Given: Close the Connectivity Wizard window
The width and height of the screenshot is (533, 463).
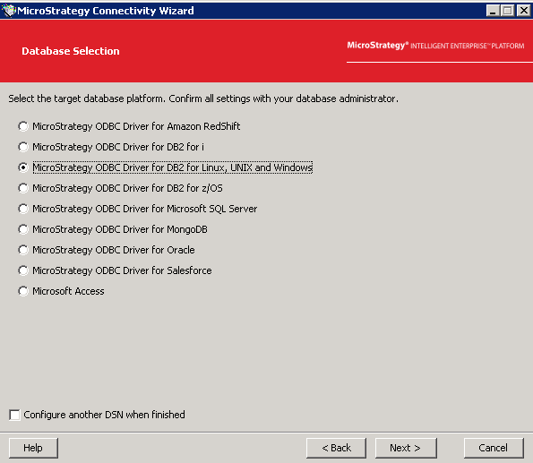Looking at the screenshot, I should (523, 11).
